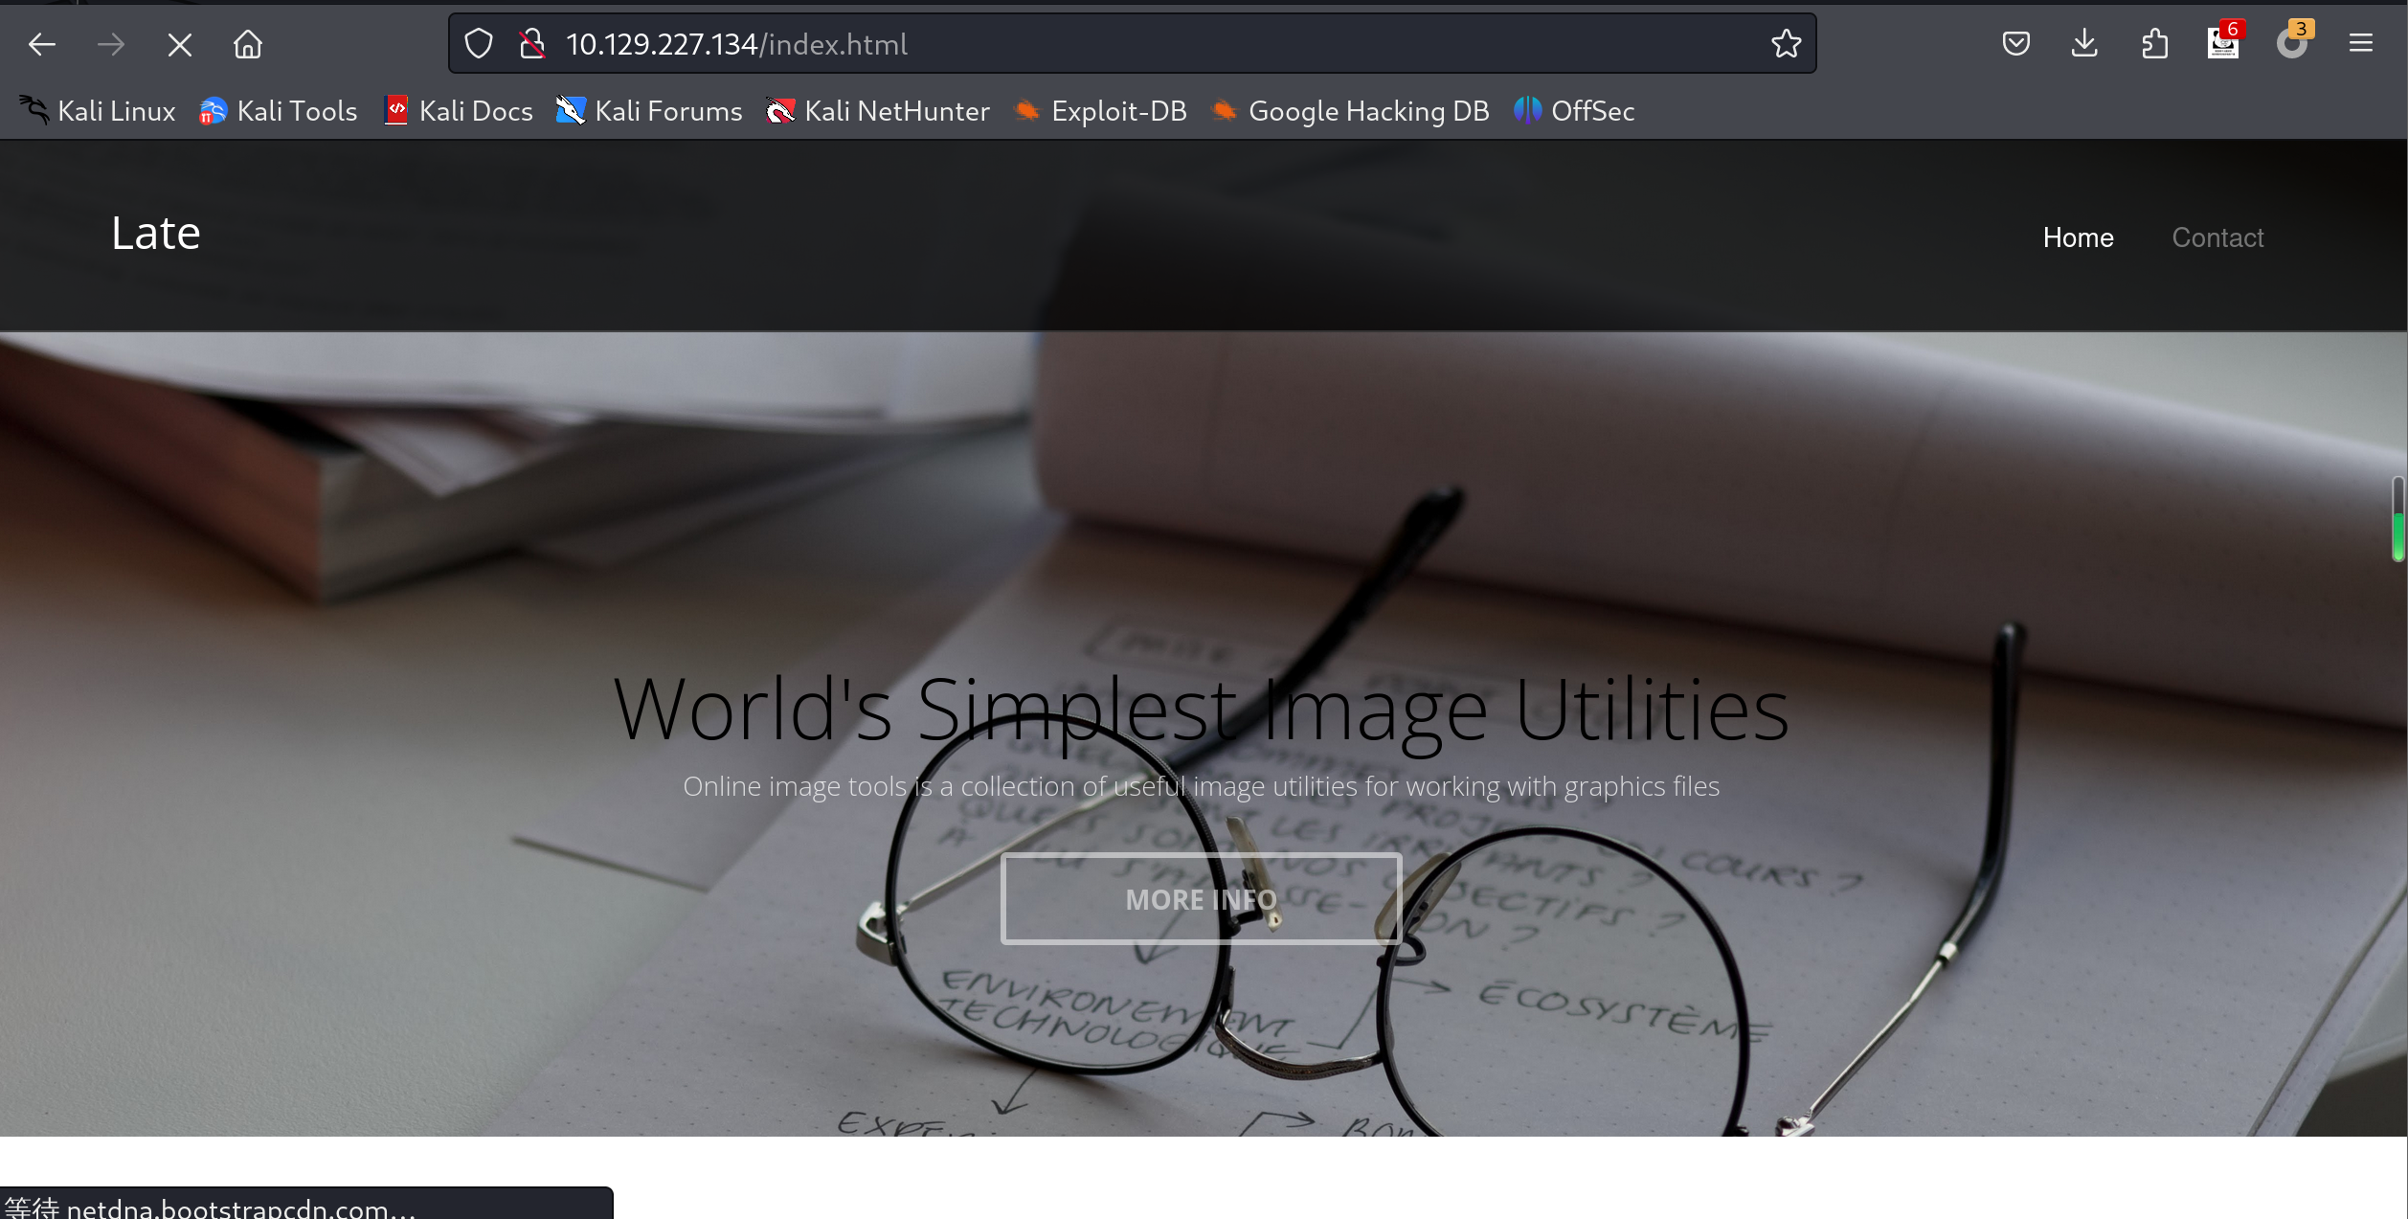Screen dimensions: 2408x1219
Task: Open Google Hacking DB bookmark
Action: click(x=1351, y=111)
